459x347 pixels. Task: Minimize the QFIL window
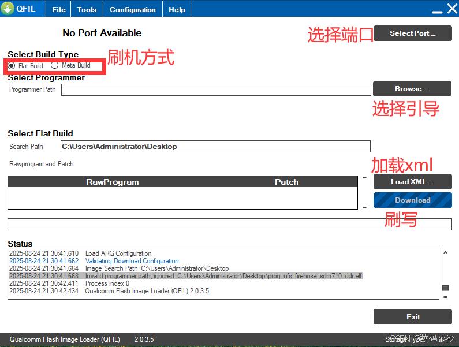(x=437, y=12)
